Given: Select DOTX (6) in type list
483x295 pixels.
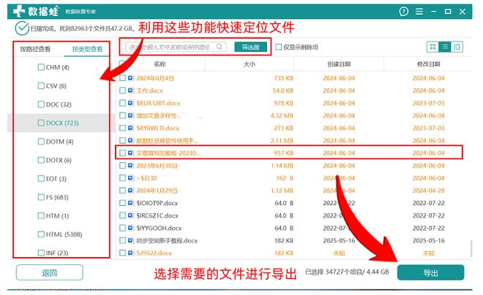Looking at the screenshot, I should click(59, 160).
